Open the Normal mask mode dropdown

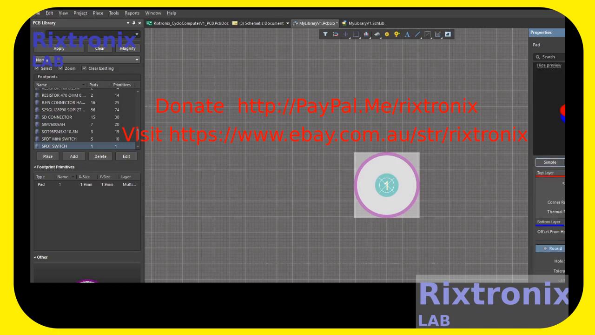coord(137,60)
